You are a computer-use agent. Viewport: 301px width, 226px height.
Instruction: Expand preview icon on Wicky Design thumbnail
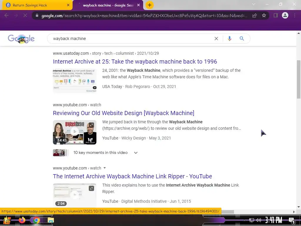coord(91,125)
